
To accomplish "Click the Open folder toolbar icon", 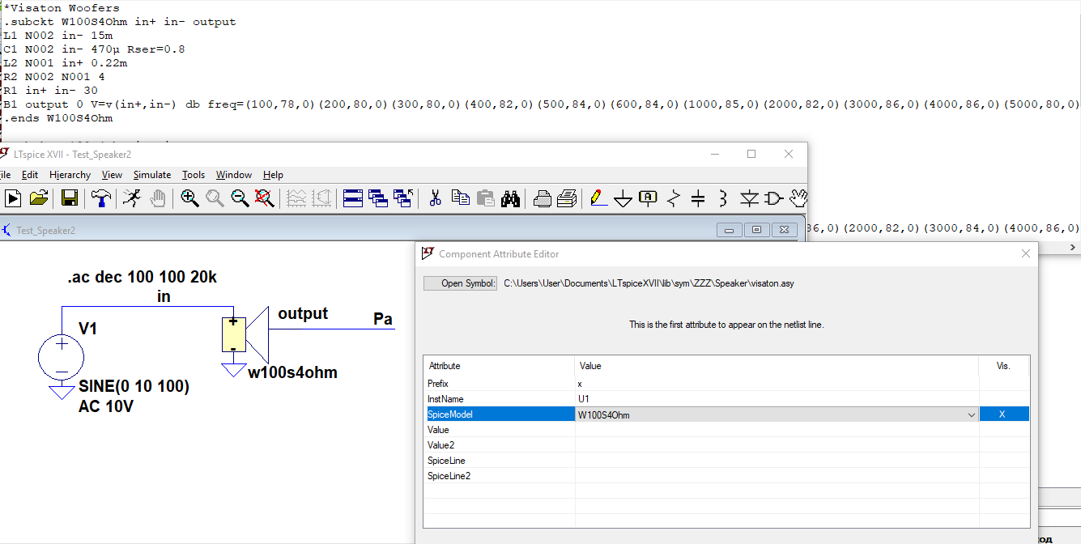I will tap(39, 198).
